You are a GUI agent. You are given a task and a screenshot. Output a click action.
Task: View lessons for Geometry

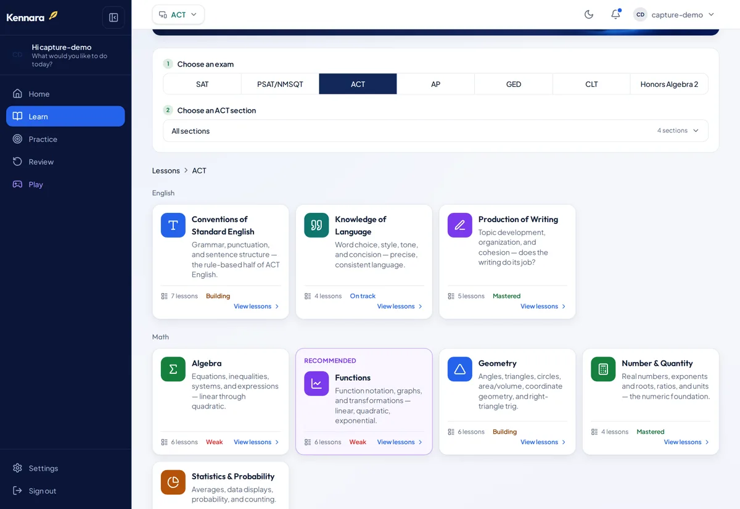[543, 442]
